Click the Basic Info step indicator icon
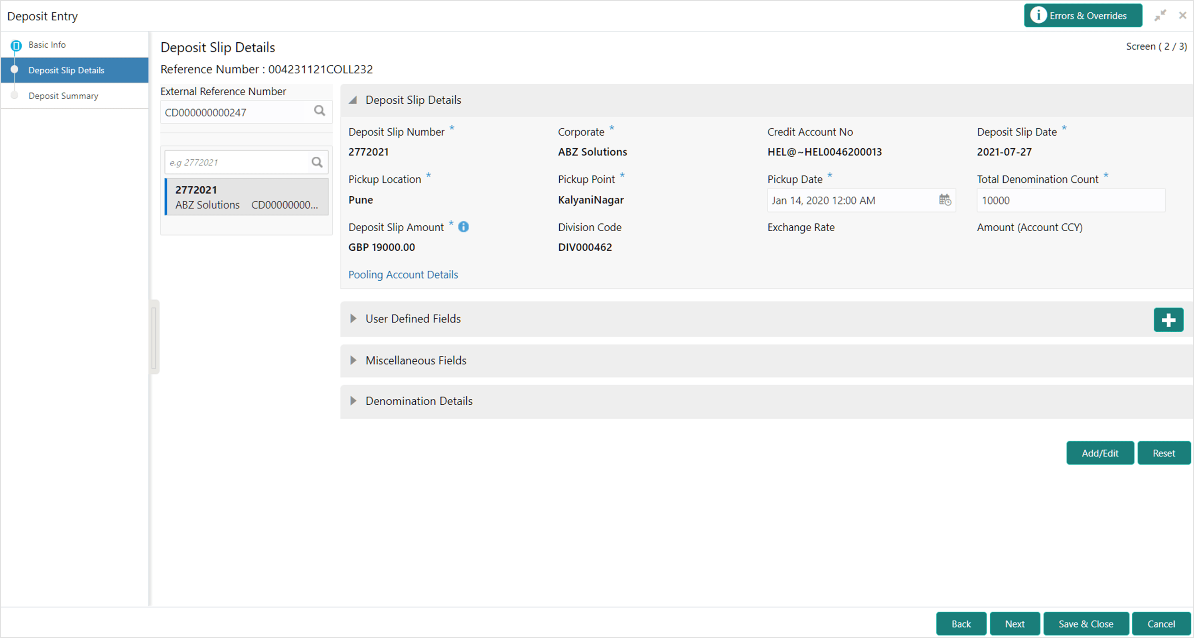Screen dimensions: 1194x638 click(x=16, y=45)
